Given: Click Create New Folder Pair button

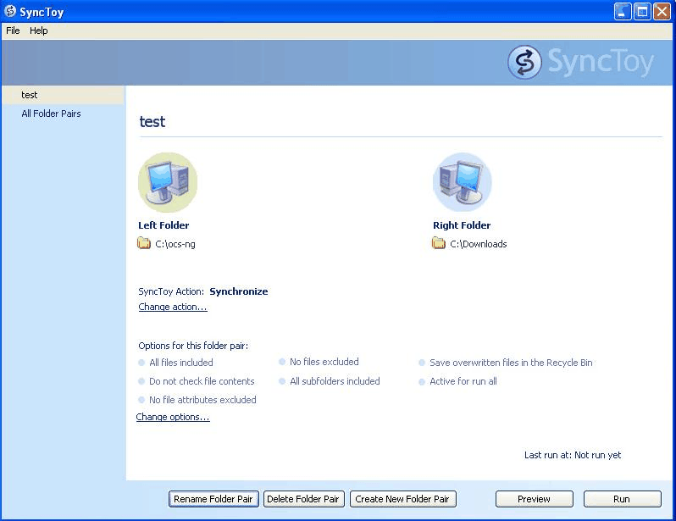Looking at the screenshot, I should click(402, 499).
